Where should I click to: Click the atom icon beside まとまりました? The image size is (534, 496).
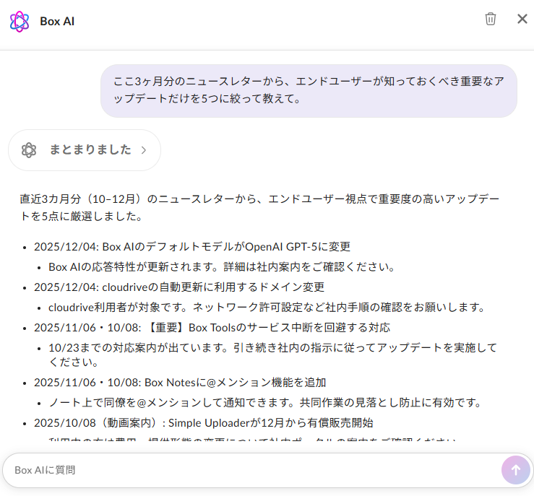(x=29, y=150)
